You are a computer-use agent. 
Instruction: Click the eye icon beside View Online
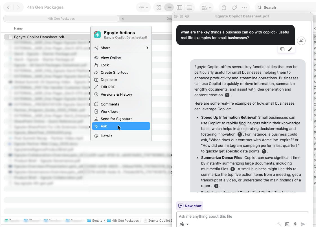pos(96,58)
